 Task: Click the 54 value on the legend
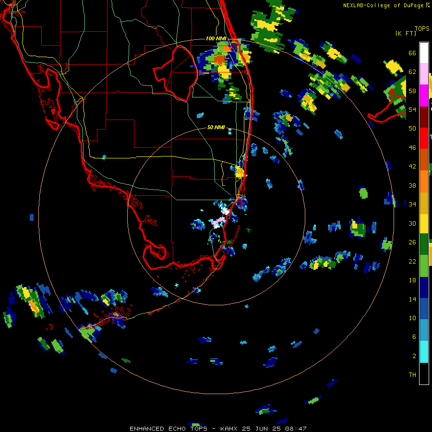coord(412,109)
